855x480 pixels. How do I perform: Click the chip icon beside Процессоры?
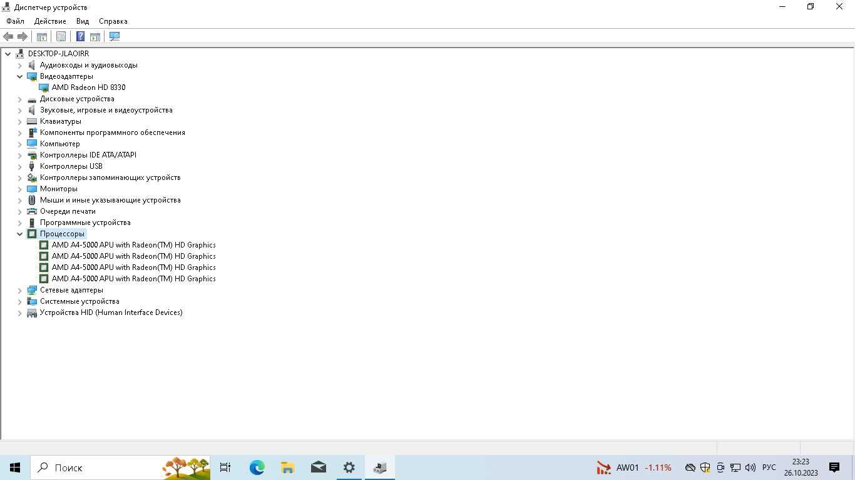[x=32, y=234]
